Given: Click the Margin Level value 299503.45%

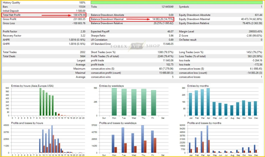Looking at the screenshot, I should click(x=255, y=31).
